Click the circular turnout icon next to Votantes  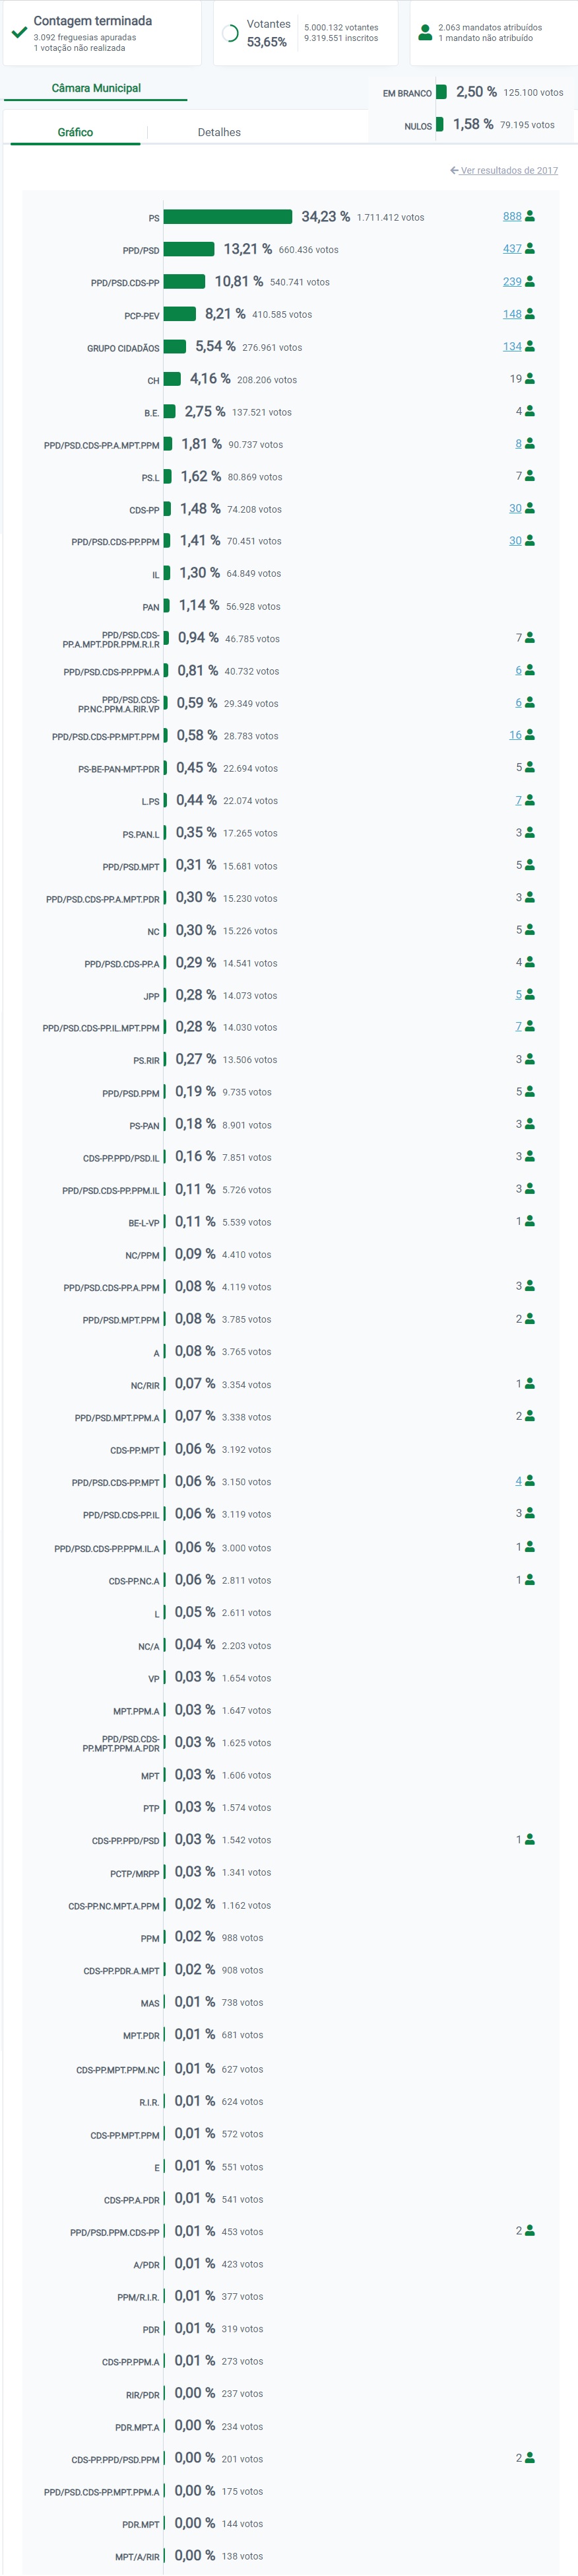point(230,33)
